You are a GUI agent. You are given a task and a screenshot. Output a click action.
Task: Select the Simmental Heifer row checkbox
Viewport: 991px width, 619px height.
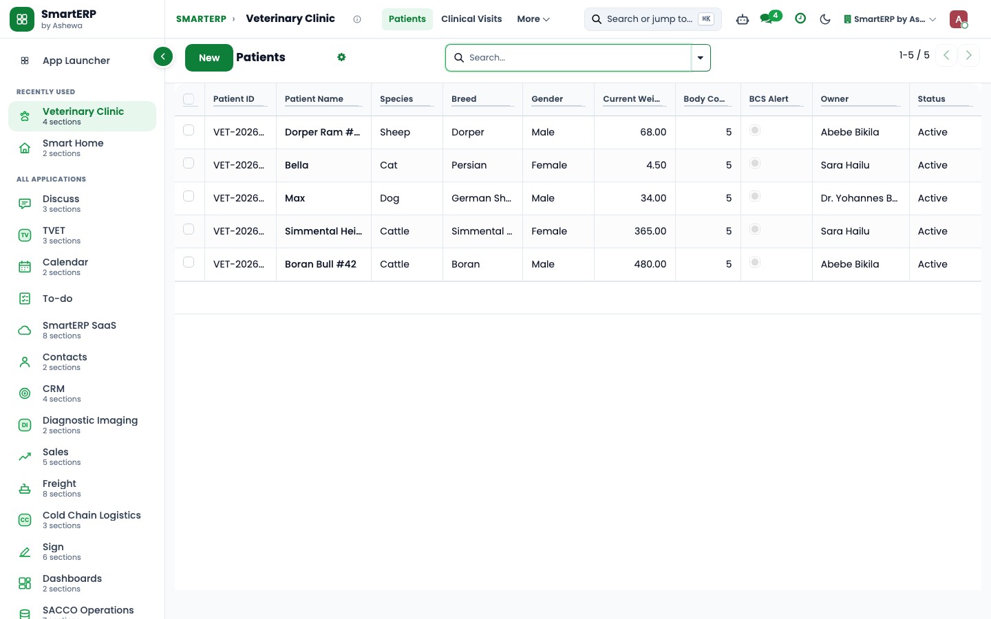[x=189, y=229]
